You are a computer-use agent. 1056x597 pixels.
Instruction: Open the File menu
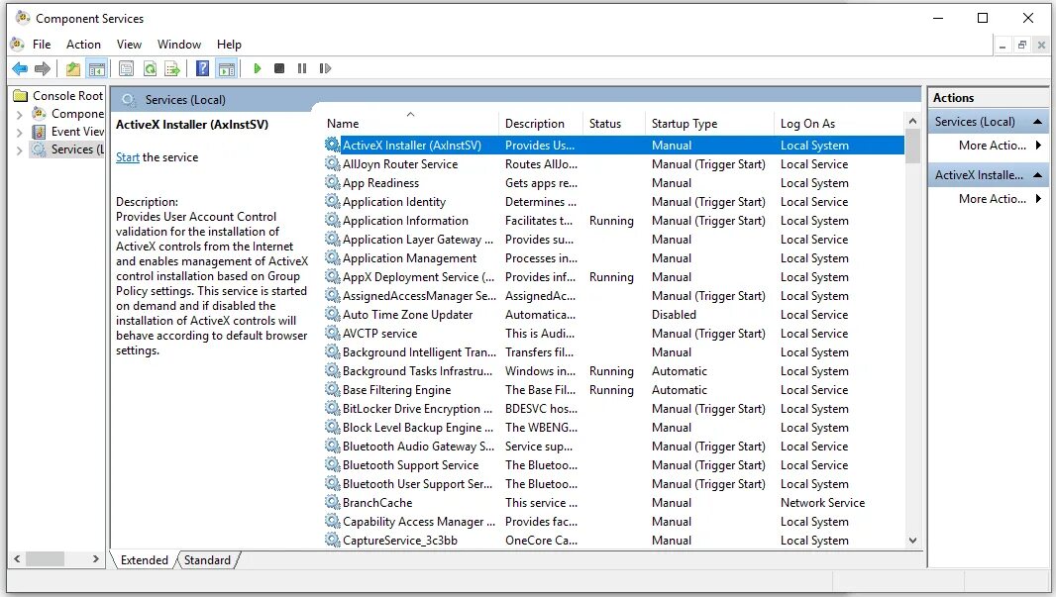pos(42,45)
